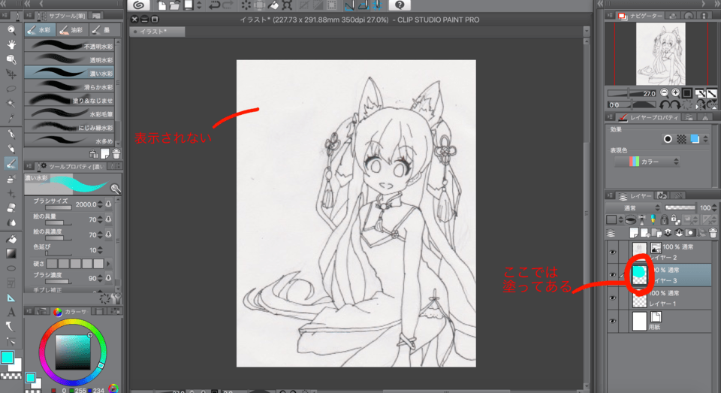Select 滑らか水彩 brush
This screenshot has height=393, width=721.
pos(69,86)
